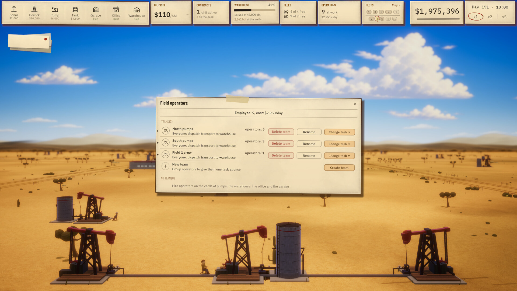Click the North pumps team icon
Image resolution: width=517 pixels, height=291 pixels.
click(166, 131)
